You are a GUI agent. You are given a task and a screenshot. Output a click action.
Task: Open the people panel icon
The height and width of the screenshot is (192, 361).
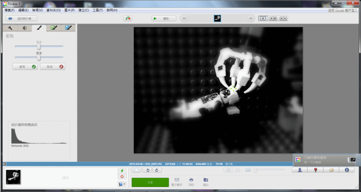(300, 170)
